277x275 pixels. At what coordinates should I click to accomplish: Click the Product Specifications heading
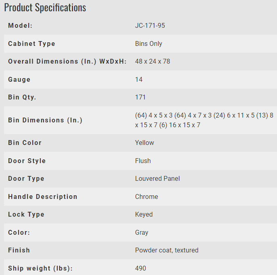[x=45, y=7]
